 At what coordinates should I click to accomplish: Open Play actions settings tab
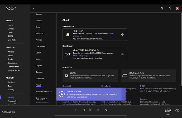pyautogui.click(x=41, y=46)
